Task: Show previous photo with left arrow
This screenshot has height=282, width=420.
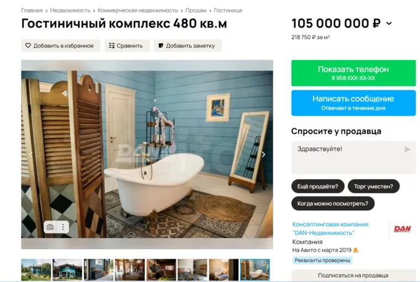Action: click(31, 155)
